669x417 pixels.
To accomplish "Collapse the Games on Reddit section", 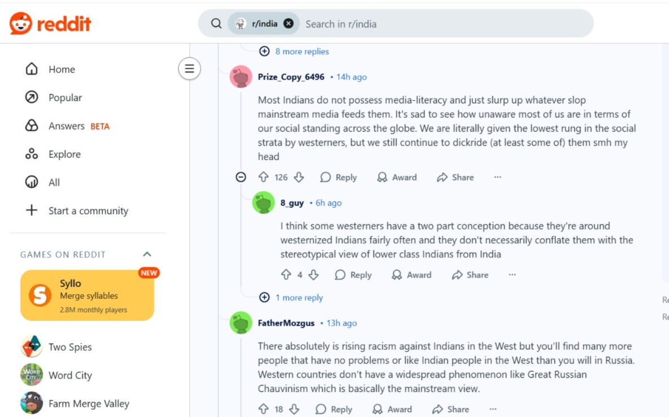I will tap(147, 254).
